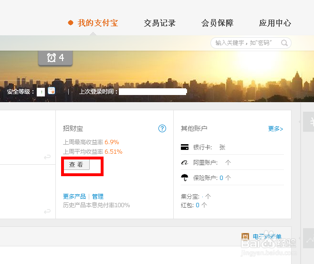314x264 pixels.
Task: Open the 电子对账单 link
Action: coord(267,237)
